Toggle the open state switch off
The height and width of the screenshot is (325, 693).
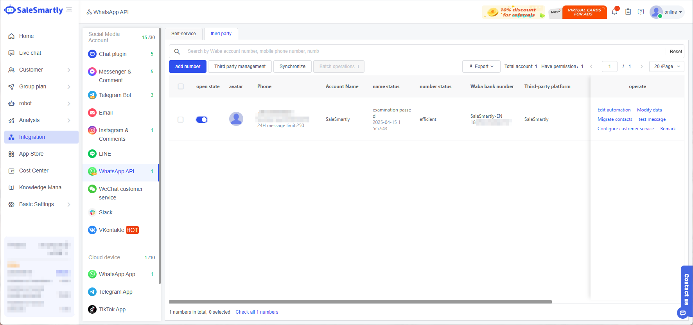(x=202, y=120)
